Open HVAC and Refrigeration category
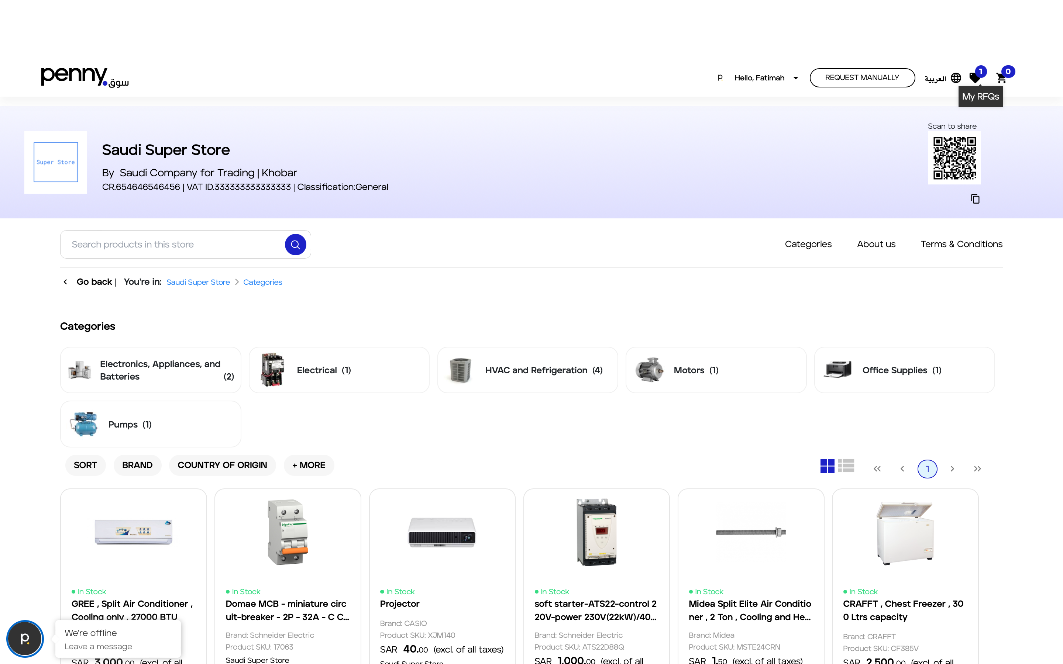1063x664 pixels. coord(527,370)
